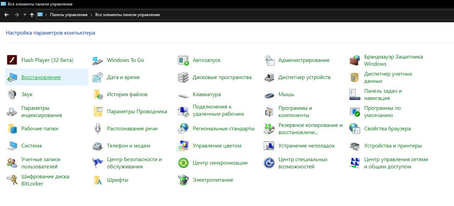This screenshot has height=206, width=454.
Task: Click the Устранение неполадок icon
Action: [x=269, y=146]
